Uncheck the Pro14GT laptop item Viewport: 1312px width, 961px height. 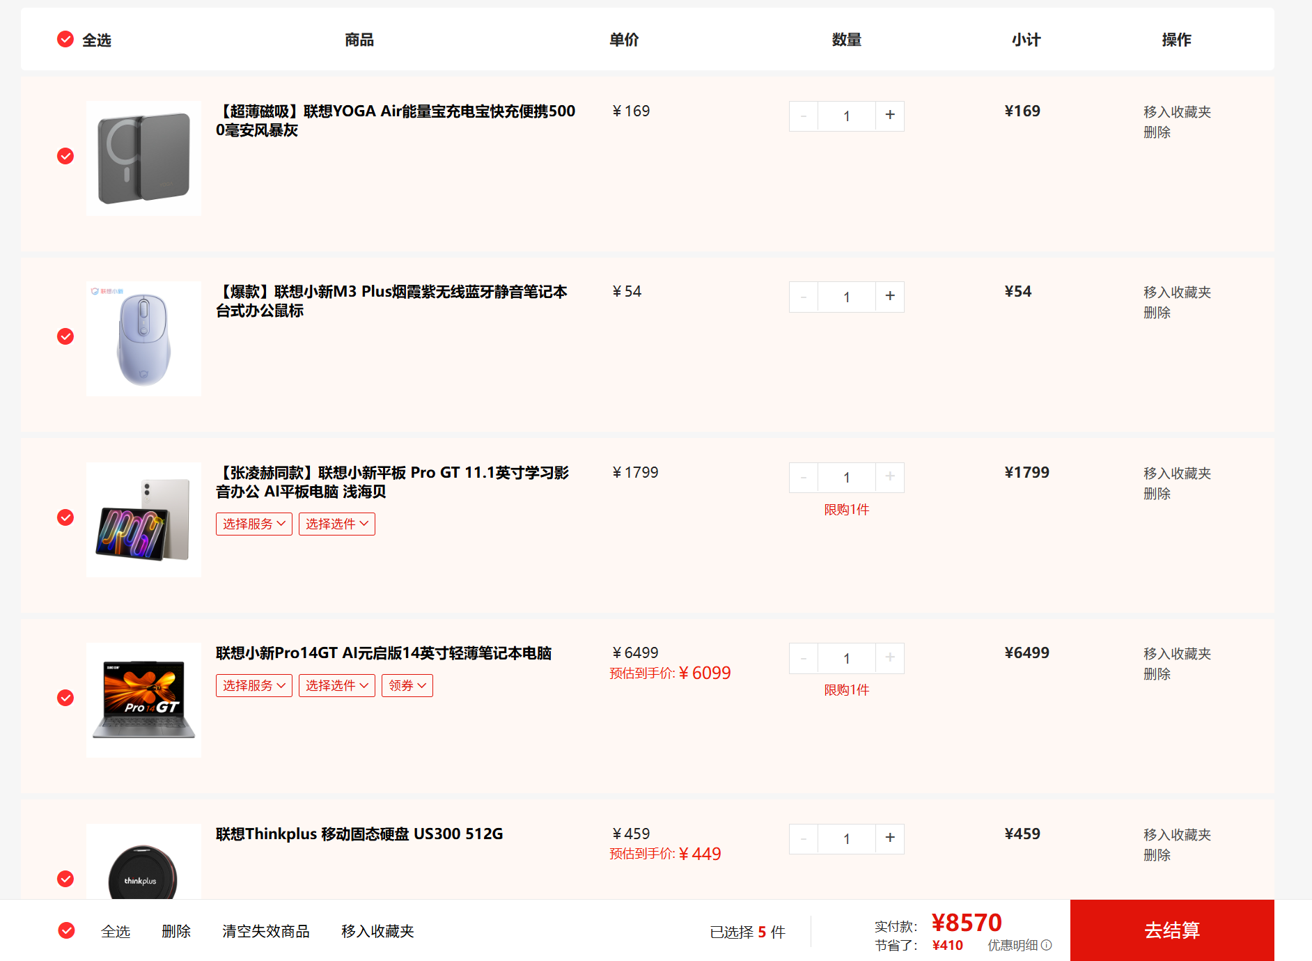[65, 698]
